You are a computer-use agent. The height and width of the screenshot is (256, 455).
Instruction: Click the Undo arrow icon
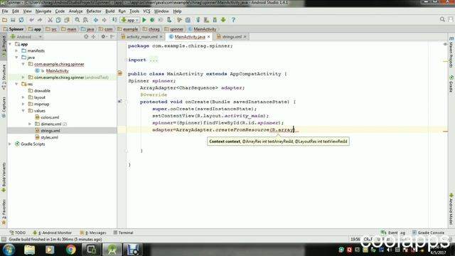(x=31, y=20)
